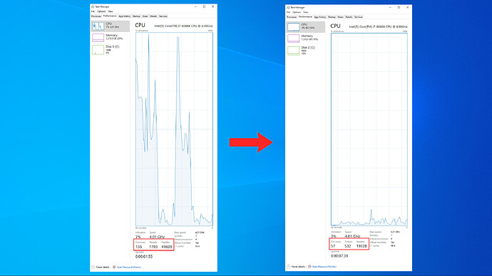Click the CPU utilization graph in left window
492x276 pixels.
pyautogui.click(x=174, y=129)
